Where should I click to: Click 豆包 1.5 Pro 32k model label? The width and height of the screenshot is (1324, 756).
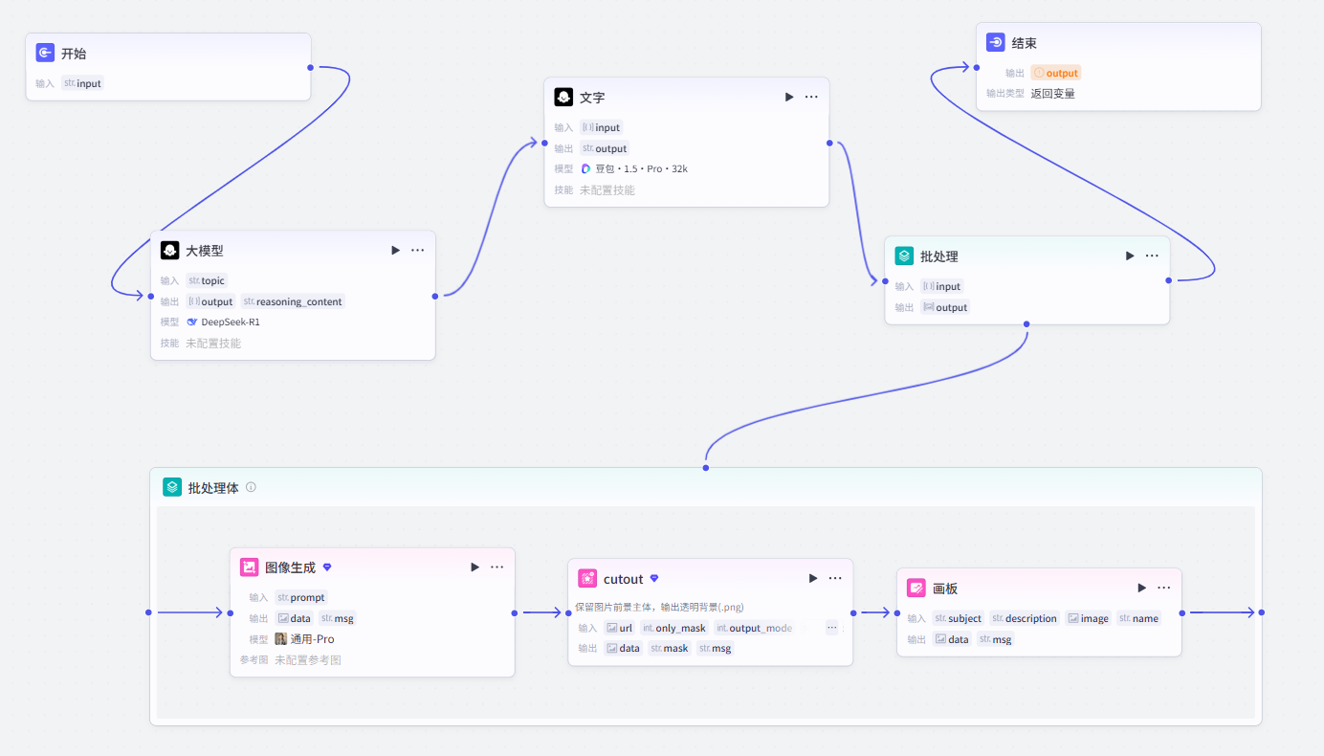634,168
